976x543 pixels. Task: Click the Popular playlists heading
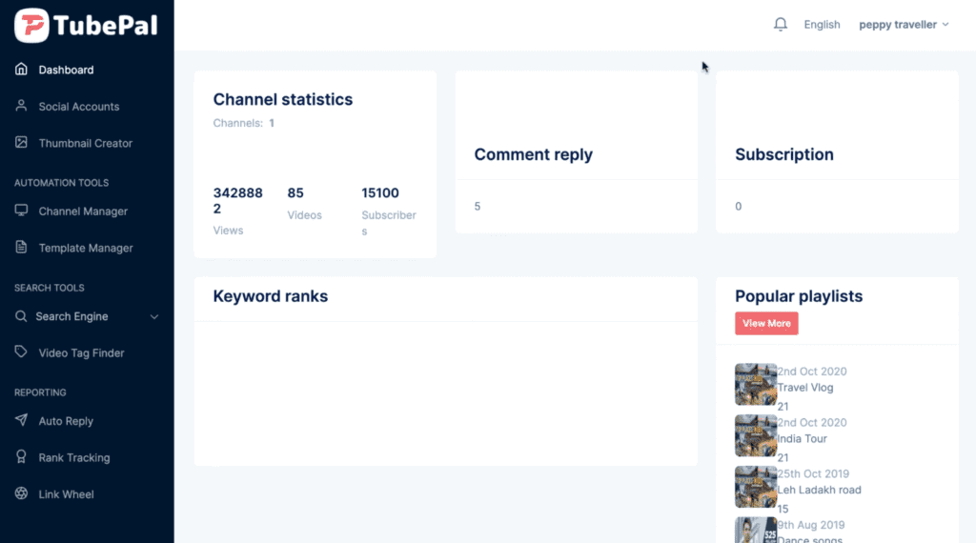(799, 296)
